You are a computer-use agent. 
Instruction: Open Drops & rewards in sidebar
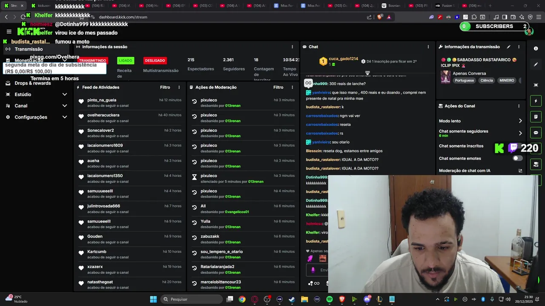tap(32, 83)
